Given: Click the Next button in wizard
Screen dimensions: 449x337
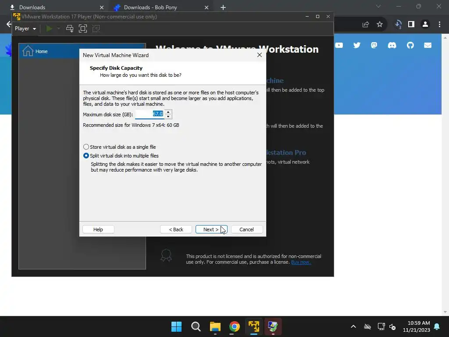Looking at the screenshot, I should (211, 229).
